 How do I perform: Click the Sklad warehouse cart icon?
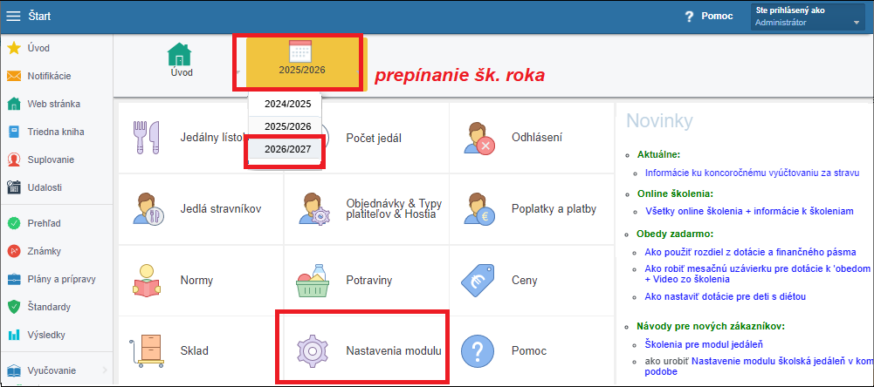tap(147, 350)
